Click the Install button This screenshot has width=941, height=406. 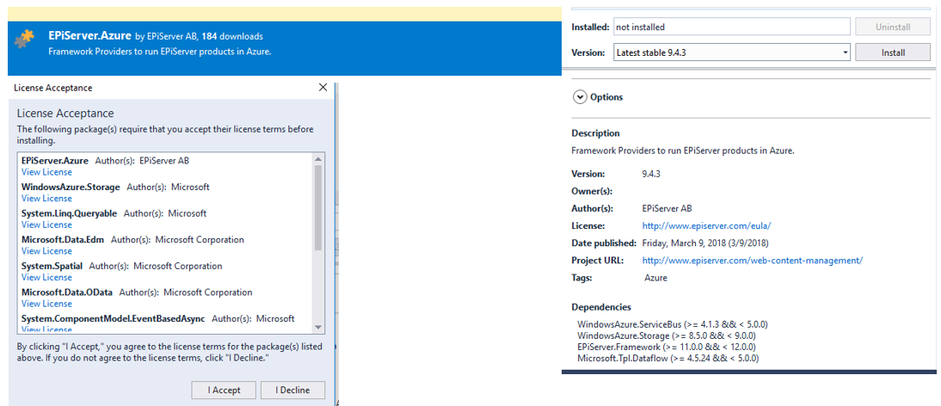pyautogui.click(x=893, y=52)
